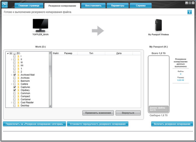Select the TOFFLER_MAIN computer icon
Image resolution: width=196 pixels, height=142 pixels.
[x=41, y=25]
